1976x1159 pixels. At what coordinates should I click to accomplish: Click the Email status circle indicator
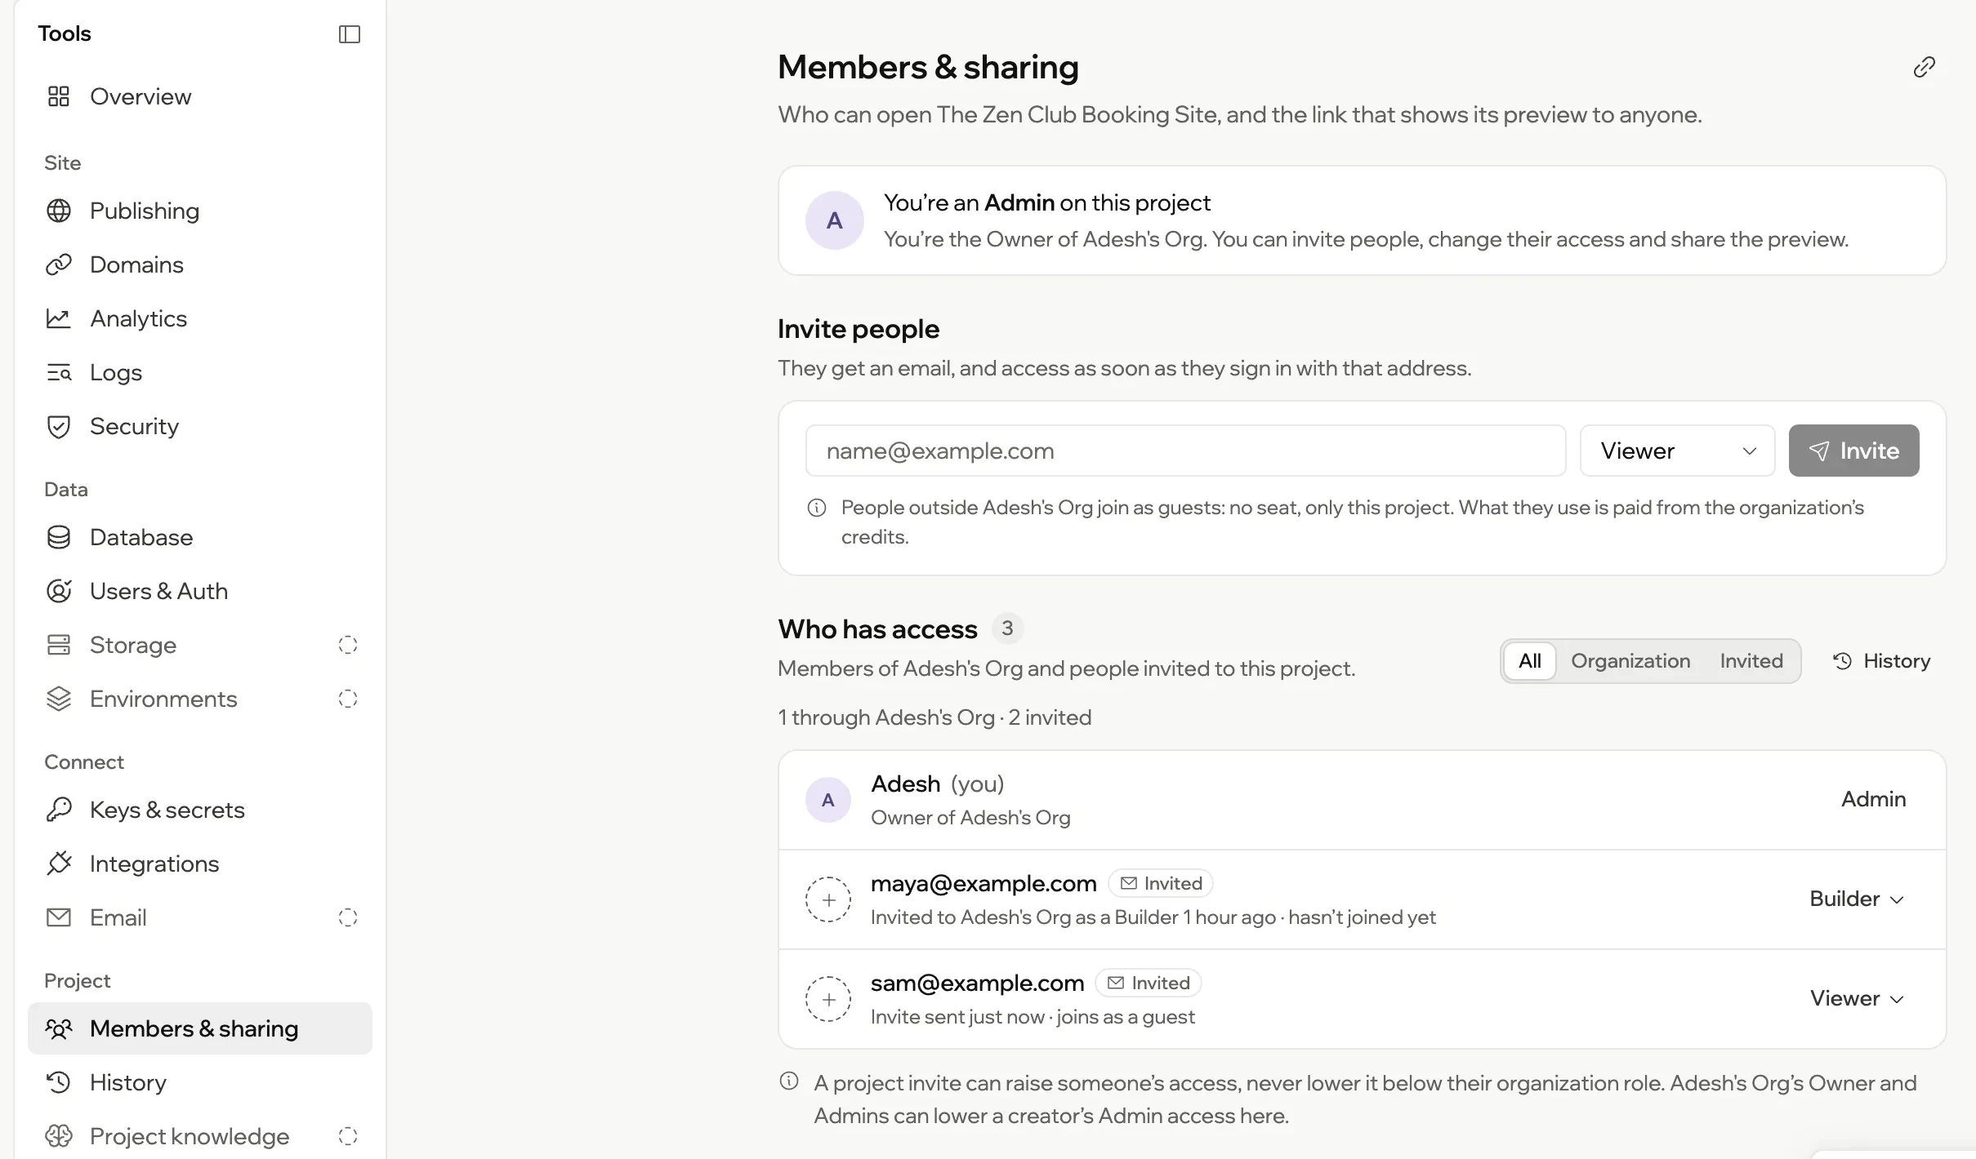pyautogui.click(x=348, y=917)
